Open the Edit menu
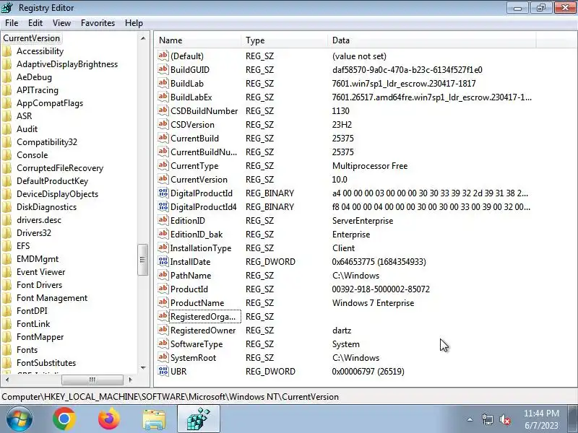The height and width of the screenshot is (433, 578). coord(35,23)
